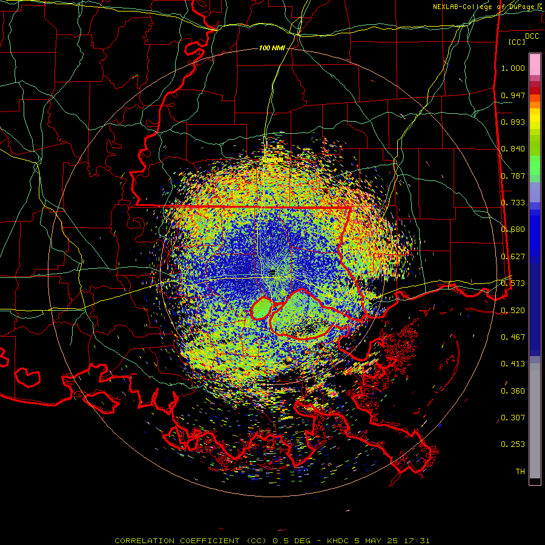Click the 0.307 scale value

tap(513, 418)
